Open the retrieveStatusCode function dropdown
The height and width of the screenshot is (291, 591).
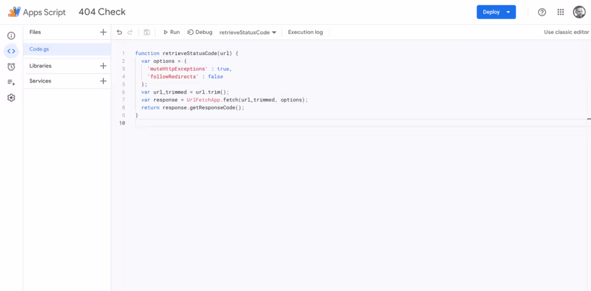coord(248,33)
